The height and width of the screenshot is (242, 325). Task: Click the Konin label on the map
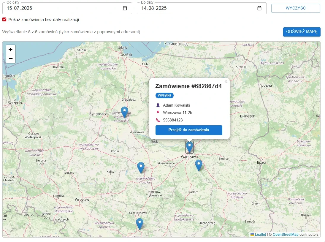115,151
